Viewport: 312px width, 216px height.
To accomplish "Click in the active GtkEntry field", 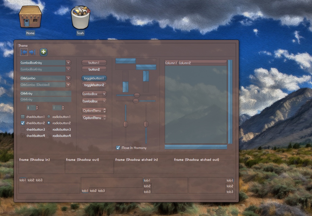I will [45, 93].
